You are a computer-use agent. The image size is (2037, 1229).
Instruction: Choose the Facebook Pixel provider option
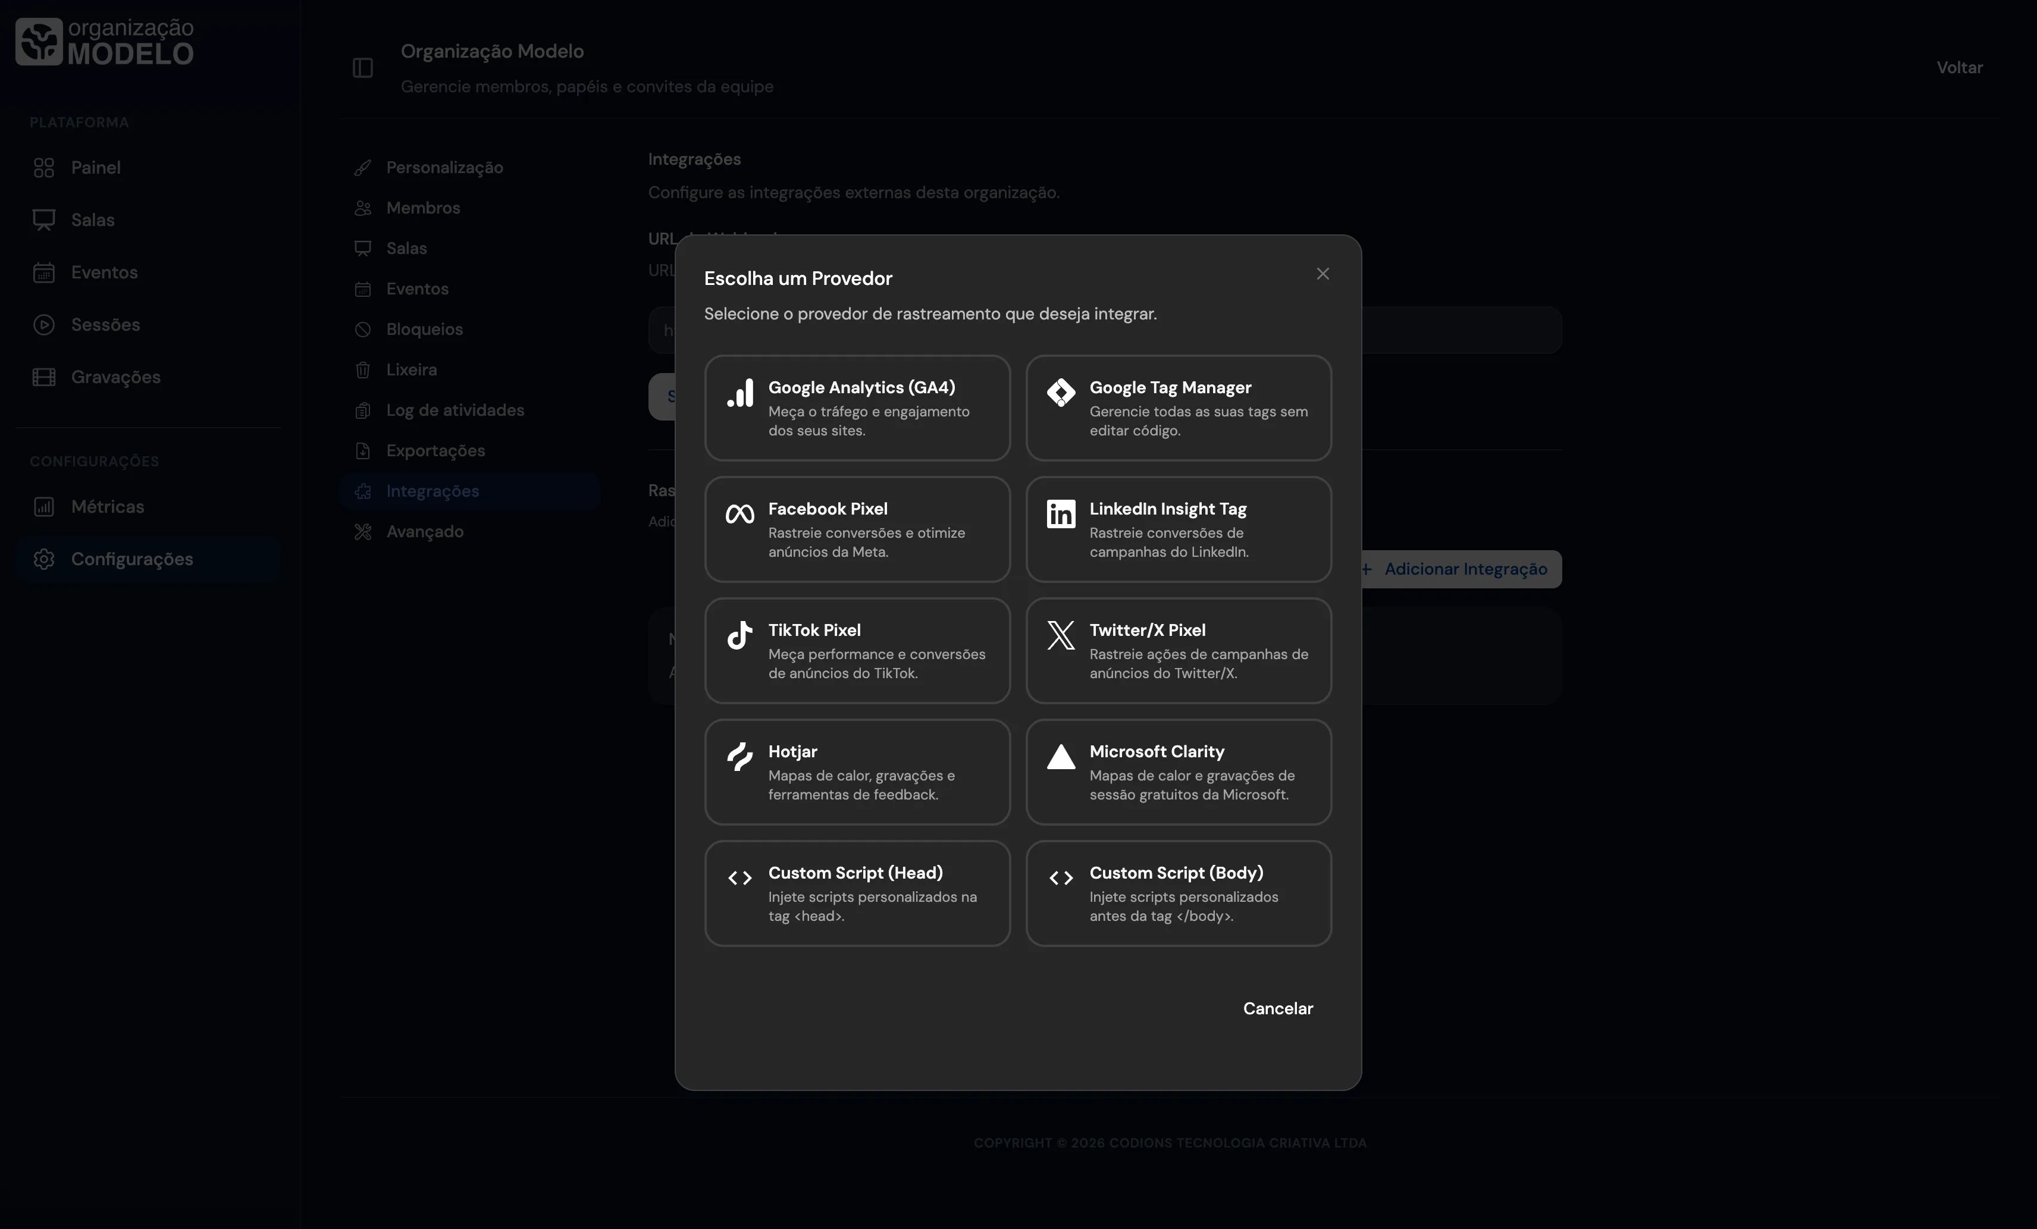857,530
